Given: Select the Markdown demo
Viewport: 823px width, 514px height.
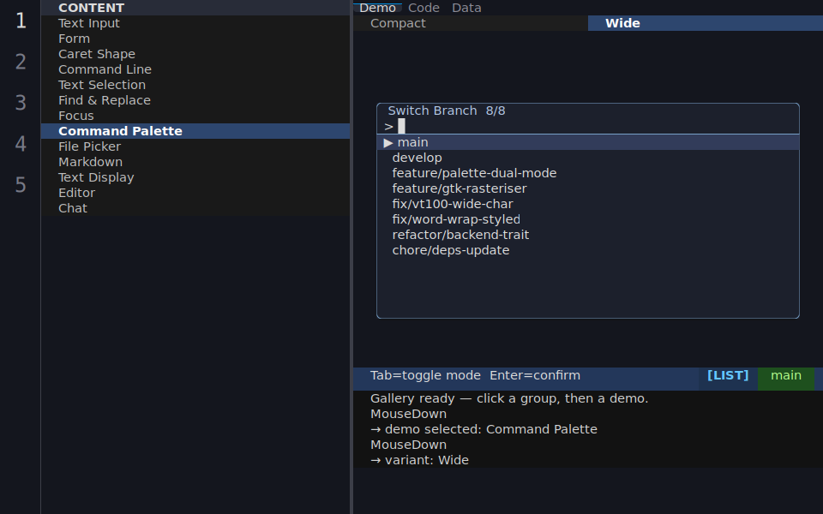Looking at the screenshot, I should pyautogui.click(x=195, y=162).
